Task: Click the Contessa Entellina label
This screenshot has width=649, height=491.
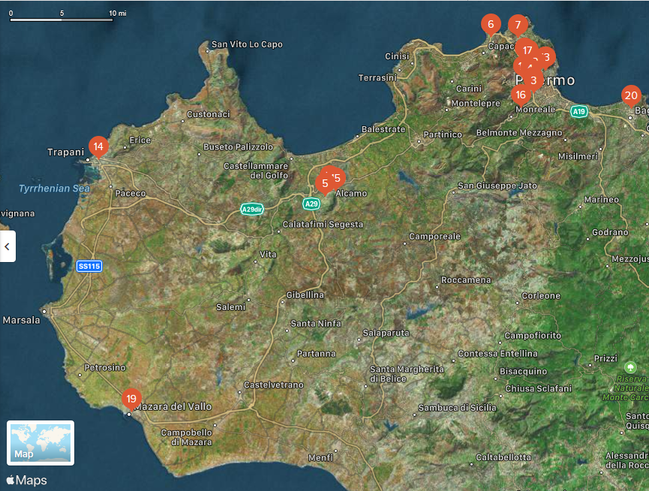Action: [497, 354]
